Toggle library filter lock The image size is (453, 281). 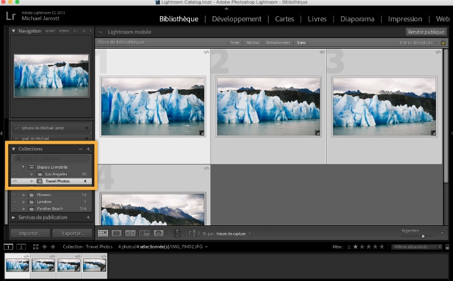(x=443, y=42)
